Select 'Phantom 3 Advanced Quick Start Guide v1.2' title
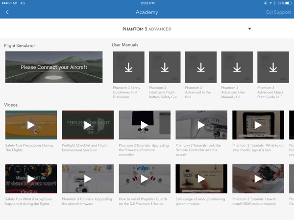294x220 pixels. click(x=270, y=92)
